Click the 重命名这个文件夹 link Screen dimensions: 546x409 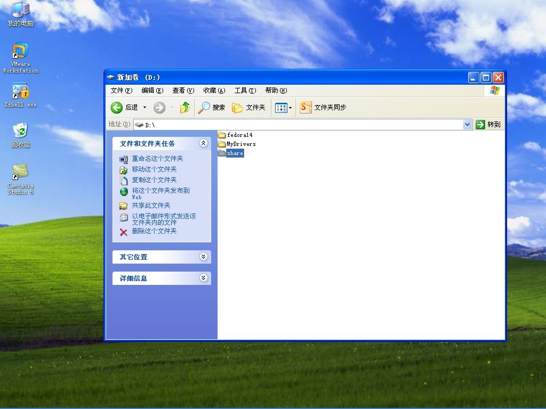pyautogui.click(x=157, y=159)
